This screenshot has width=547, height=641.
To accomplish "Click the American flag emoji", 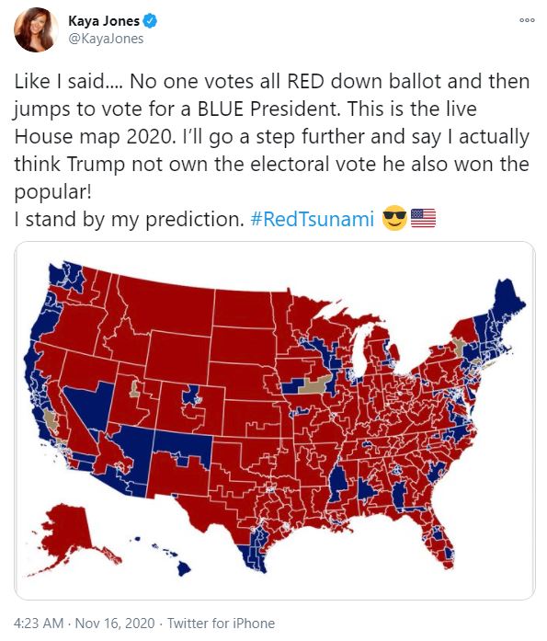I will click(x=423, y=218).
